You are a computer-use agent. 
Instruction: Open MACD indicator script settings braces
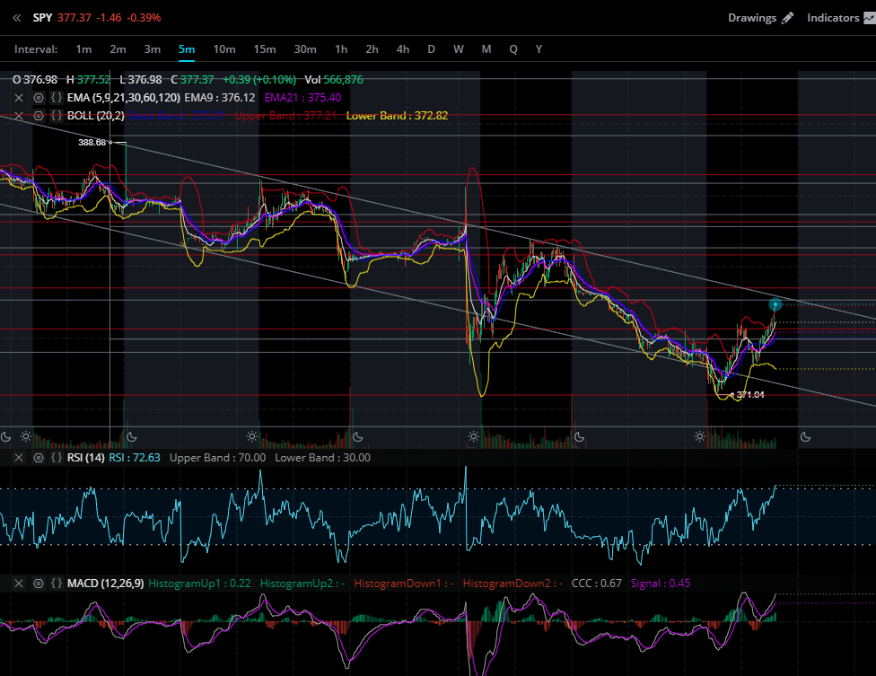click(x=57, y=584)
